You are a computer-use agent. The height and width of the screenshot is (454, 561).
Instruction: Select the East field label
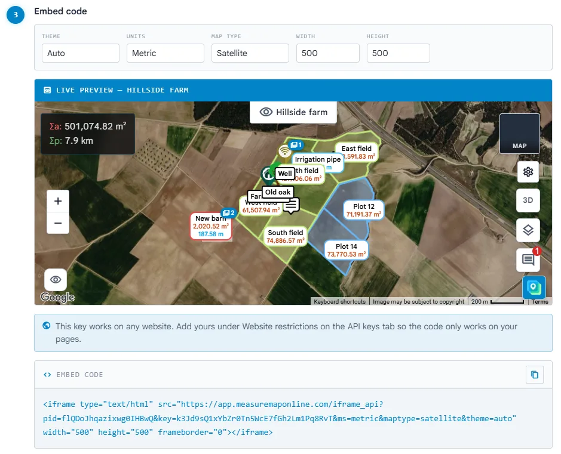point(356,152)
